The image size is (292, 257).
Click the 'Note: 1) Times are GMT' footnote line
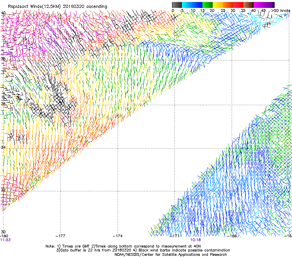123,246
